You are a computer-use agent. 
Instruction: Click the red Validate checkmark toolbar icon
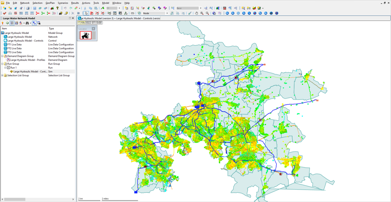click(5, 13)
